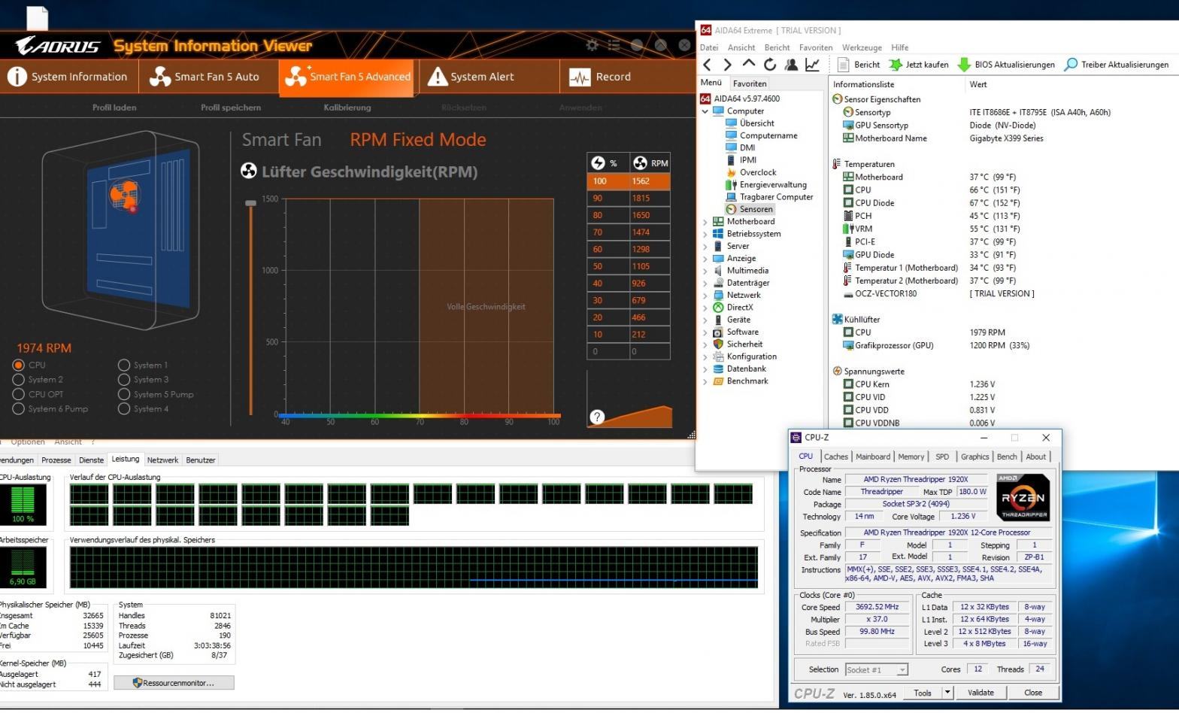Click Ressourcenmonitor button
The width and height of the screenshot is (1179, 713).
pos(174,683)
